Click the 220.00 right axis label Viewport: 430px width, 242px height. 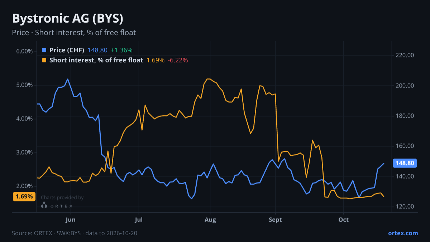click(405, 55)
